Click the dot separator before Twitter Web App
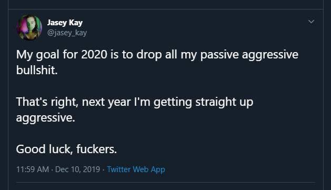 104,169
